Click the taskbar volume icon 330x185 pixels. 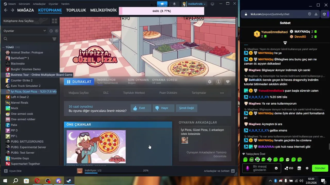tap(301, 181)
